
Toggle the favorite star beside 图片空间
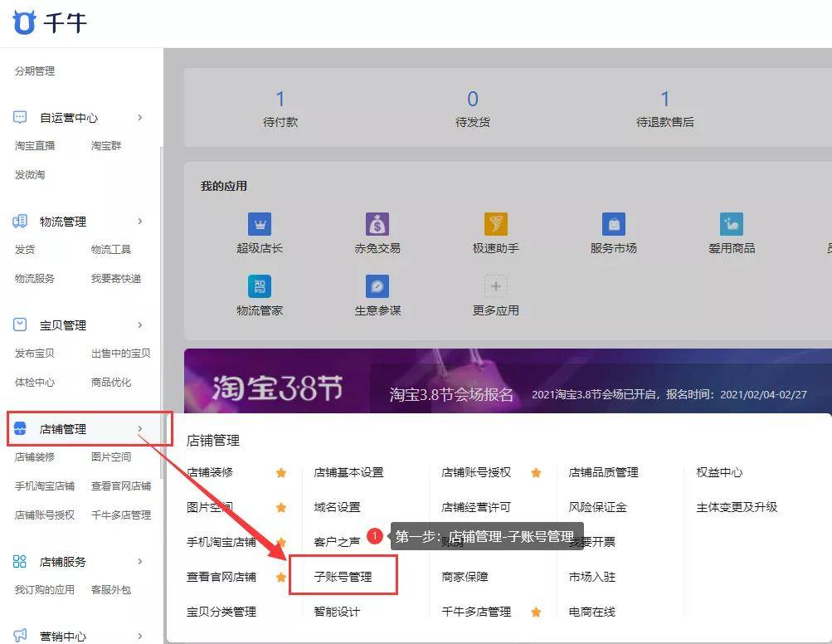coord(281,508)
